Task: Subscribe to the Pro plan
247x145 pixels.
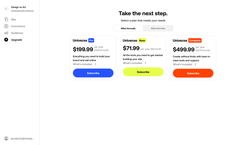Action: (x=93, y=73)
